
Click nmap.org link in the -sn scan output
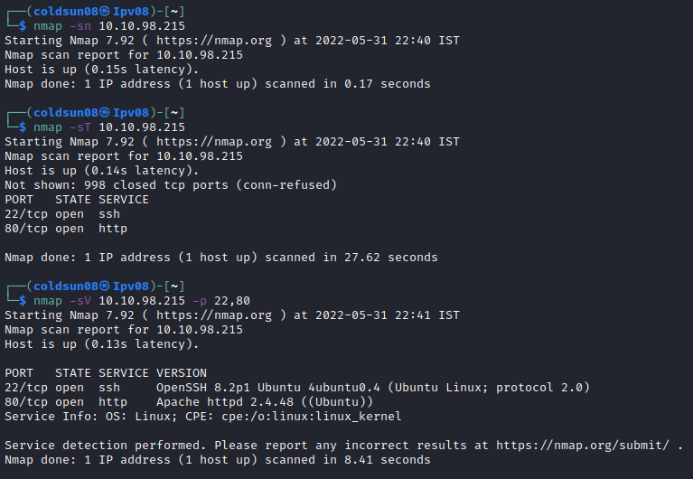(x=214, y=41)
